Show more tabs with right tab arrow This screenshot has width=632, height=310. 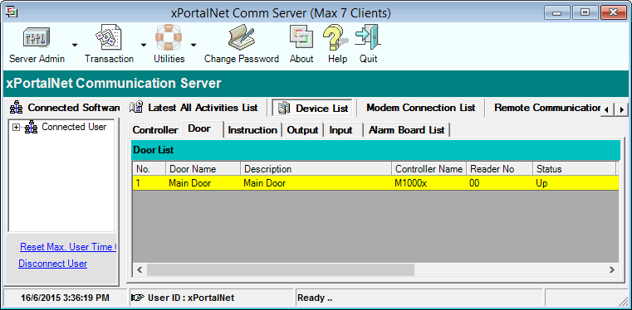tap(621, 109)
